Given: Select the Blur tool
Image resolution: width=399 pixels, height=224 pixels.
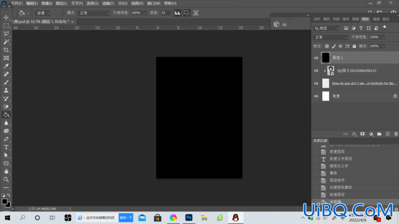Looking at the screenshot, I should click(6, 123).
